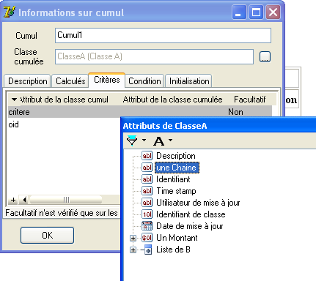Select Identifiant de classe attribute

[x=191, y=214]
